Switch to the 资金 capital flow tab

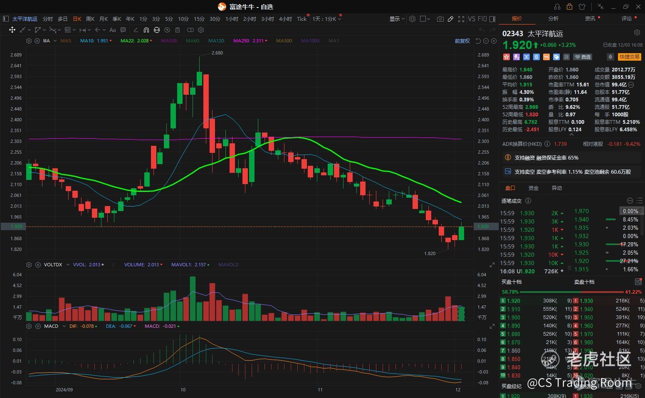(x=533, y=188)
